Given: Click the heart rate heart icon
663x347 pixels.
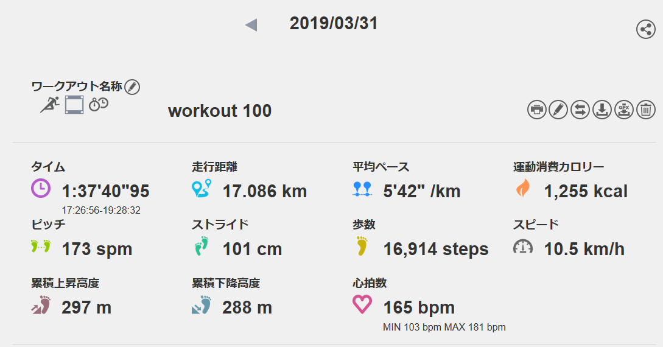Looking at the screenshot, I should point(362,304).
